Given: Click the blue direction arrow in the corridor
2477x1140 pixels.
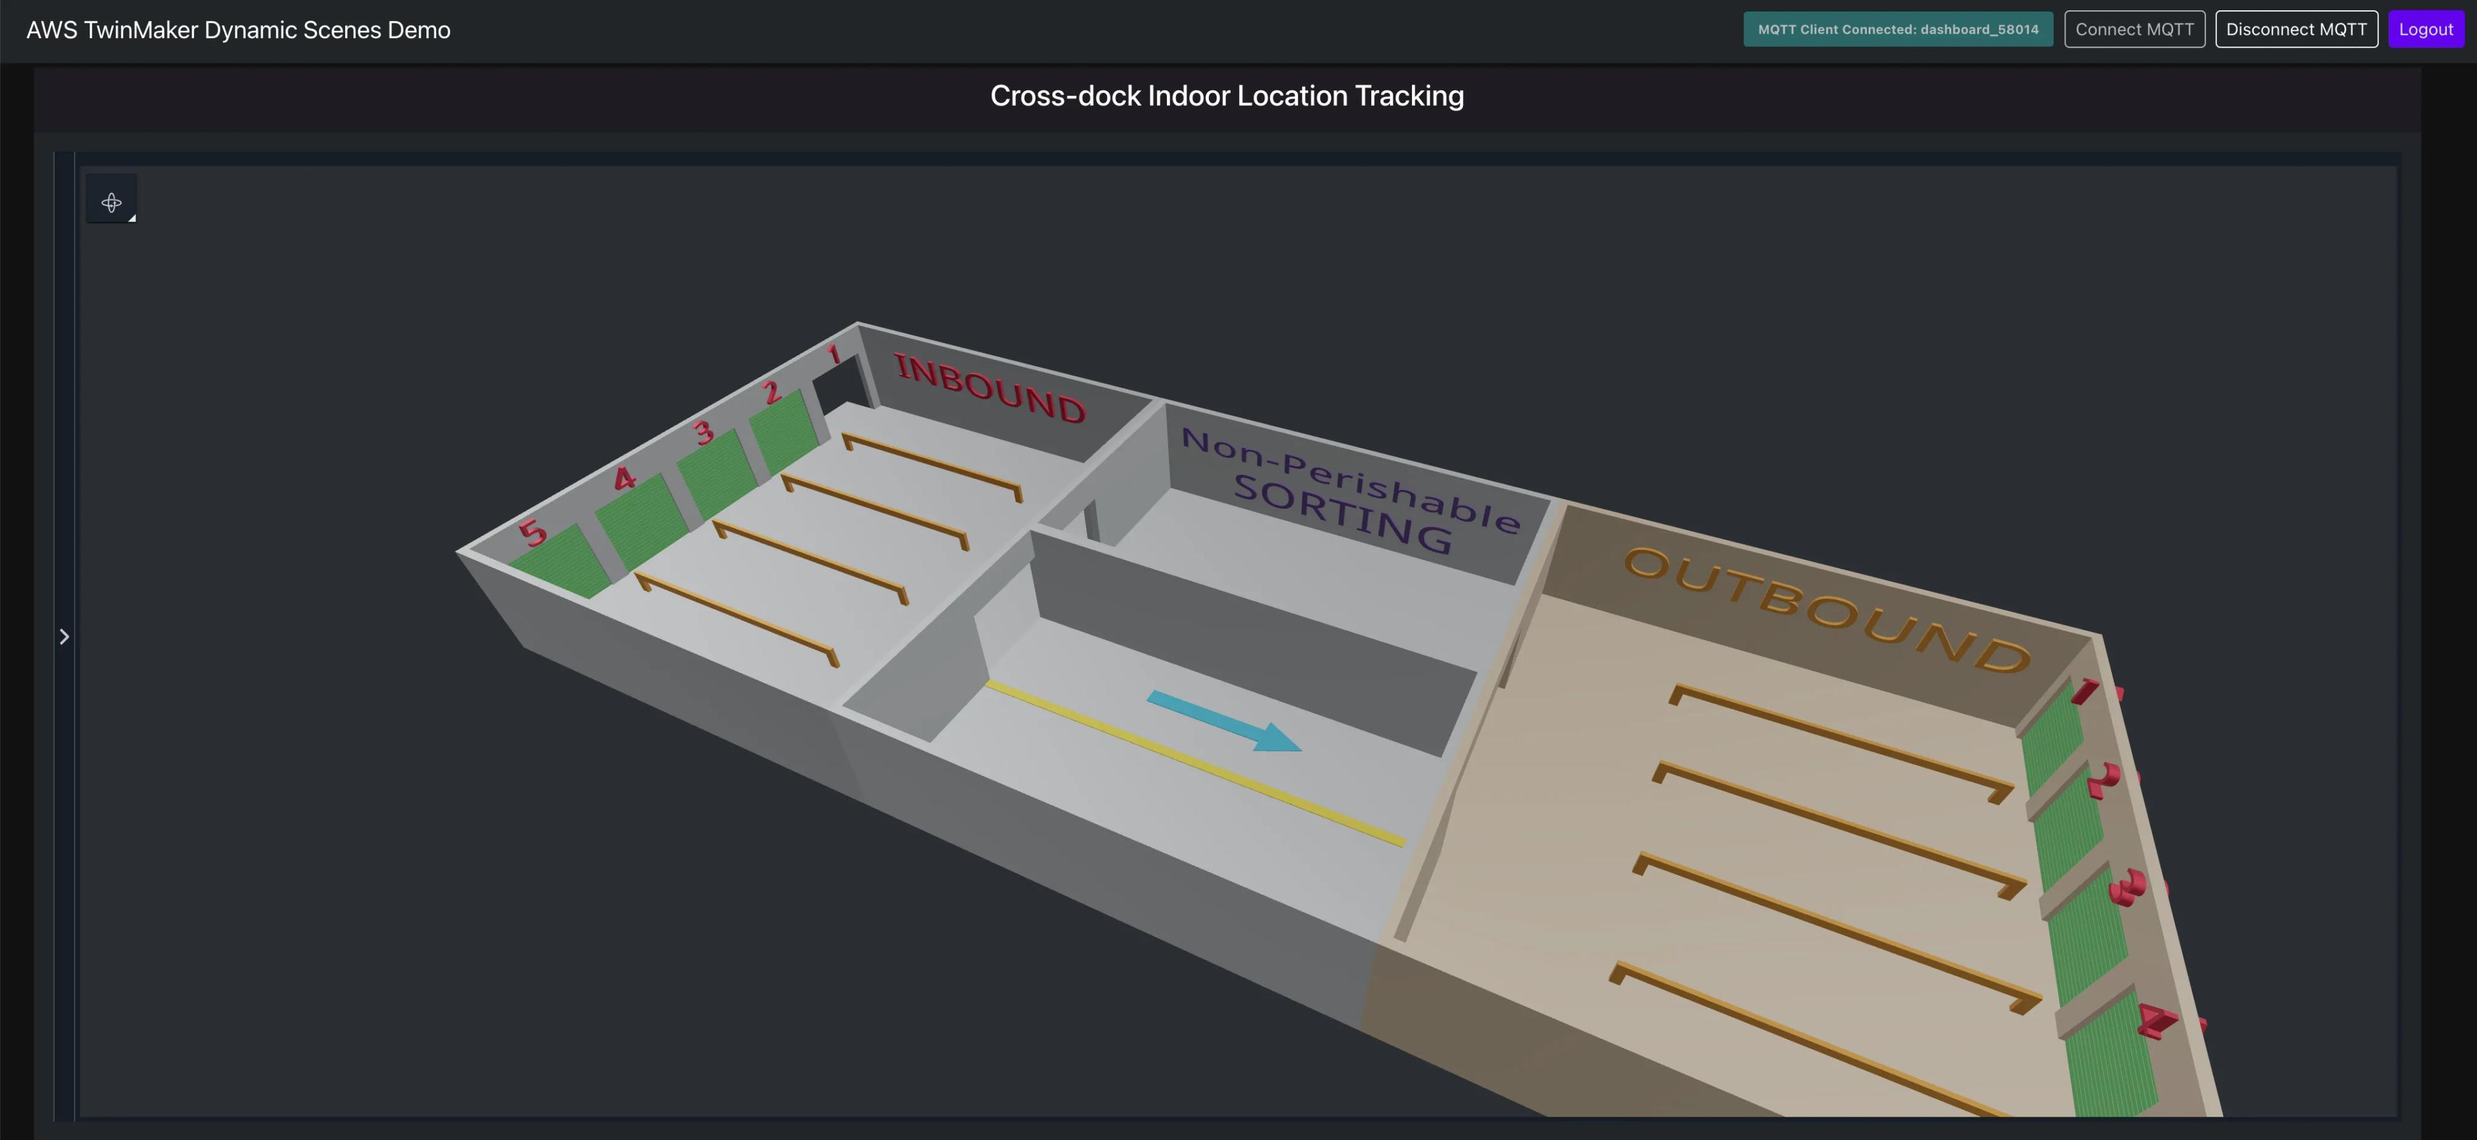Looking at the screenshot, I should [x=1223, y=721].
